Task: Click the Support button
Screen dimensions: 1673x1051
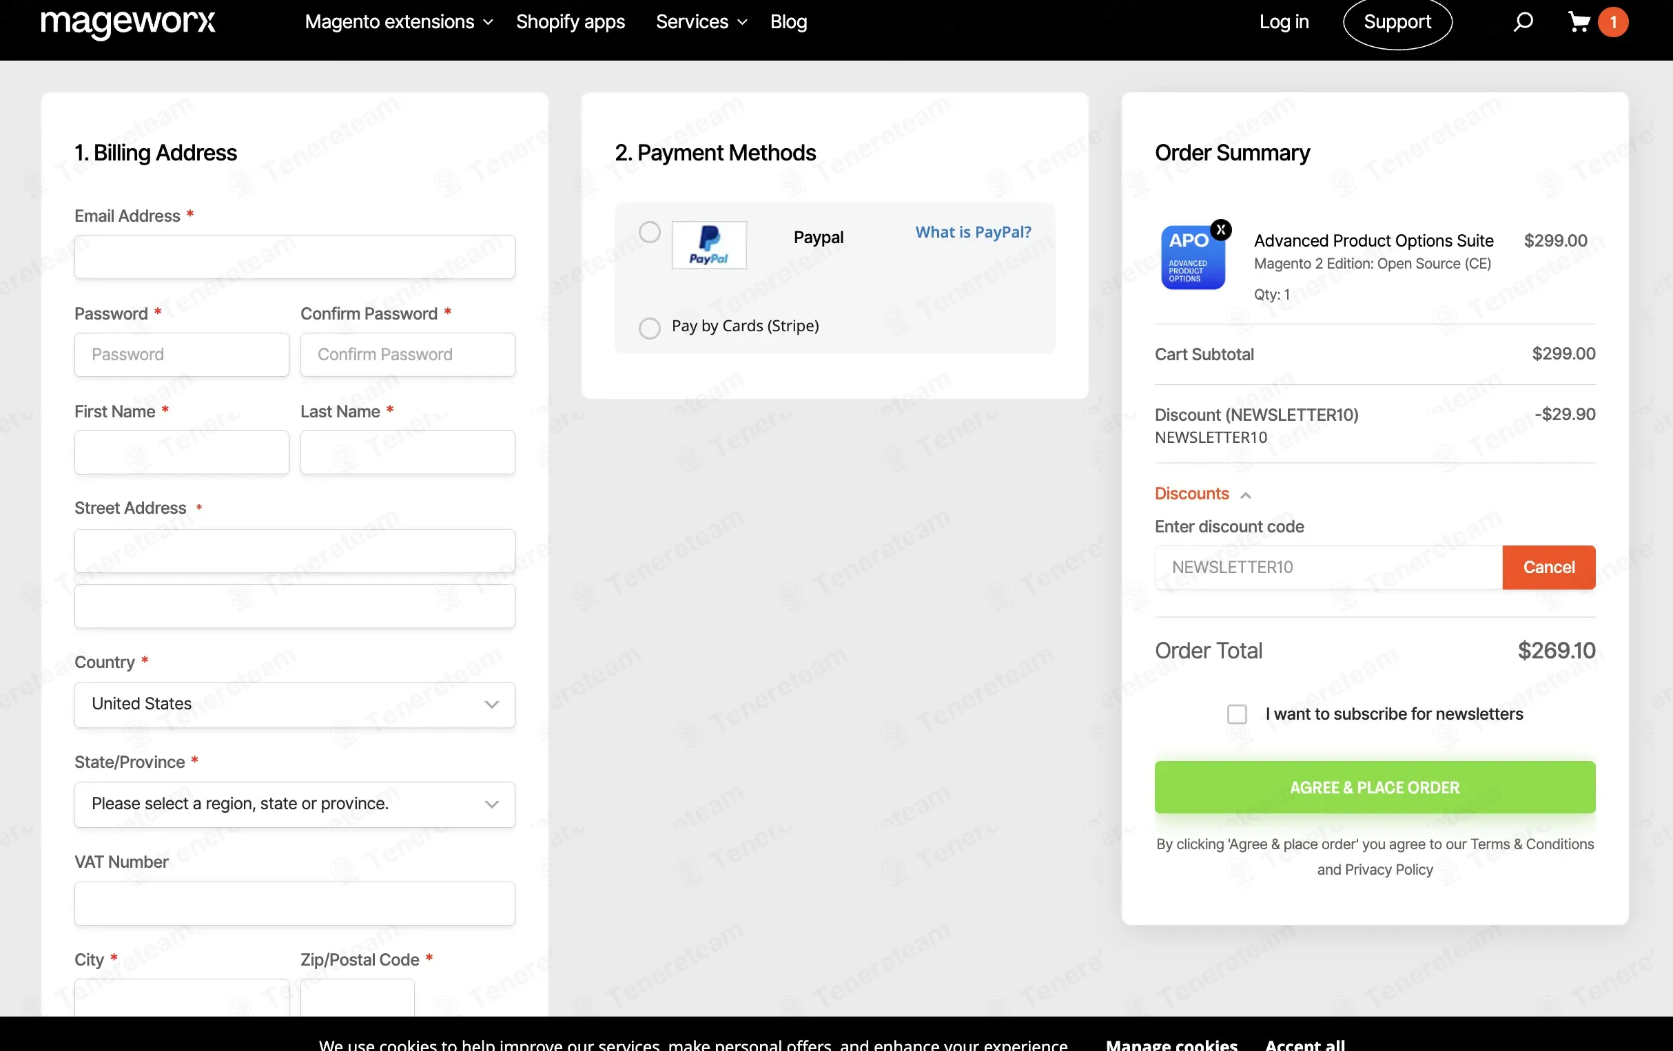Action: (x=1397, y=22)
